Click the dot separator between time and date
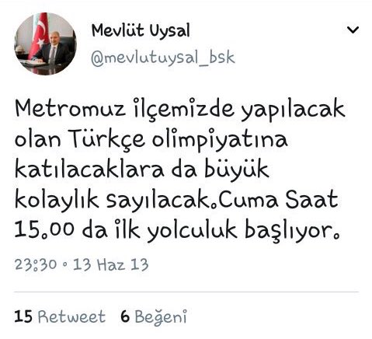The image size is (372, 339). tap(64, 265)
